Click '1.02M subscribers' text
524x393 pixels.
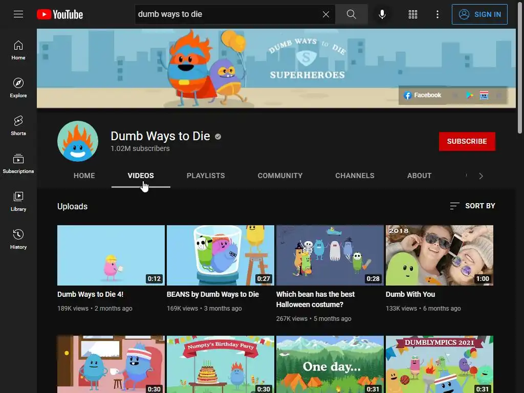(140, 148)
